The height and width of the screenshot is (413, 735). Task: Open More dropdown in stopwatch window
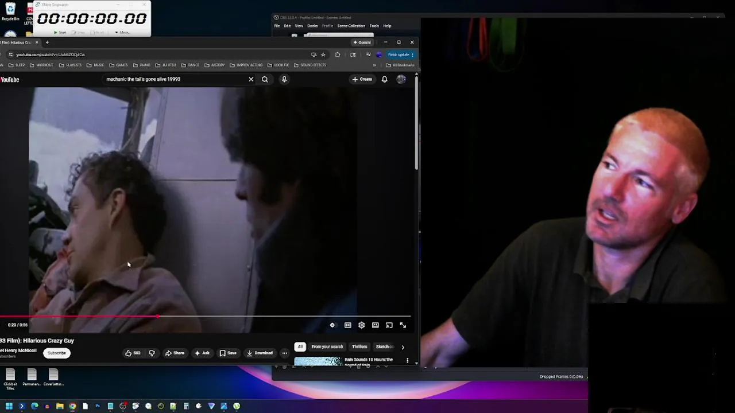(x=122, y=32)
